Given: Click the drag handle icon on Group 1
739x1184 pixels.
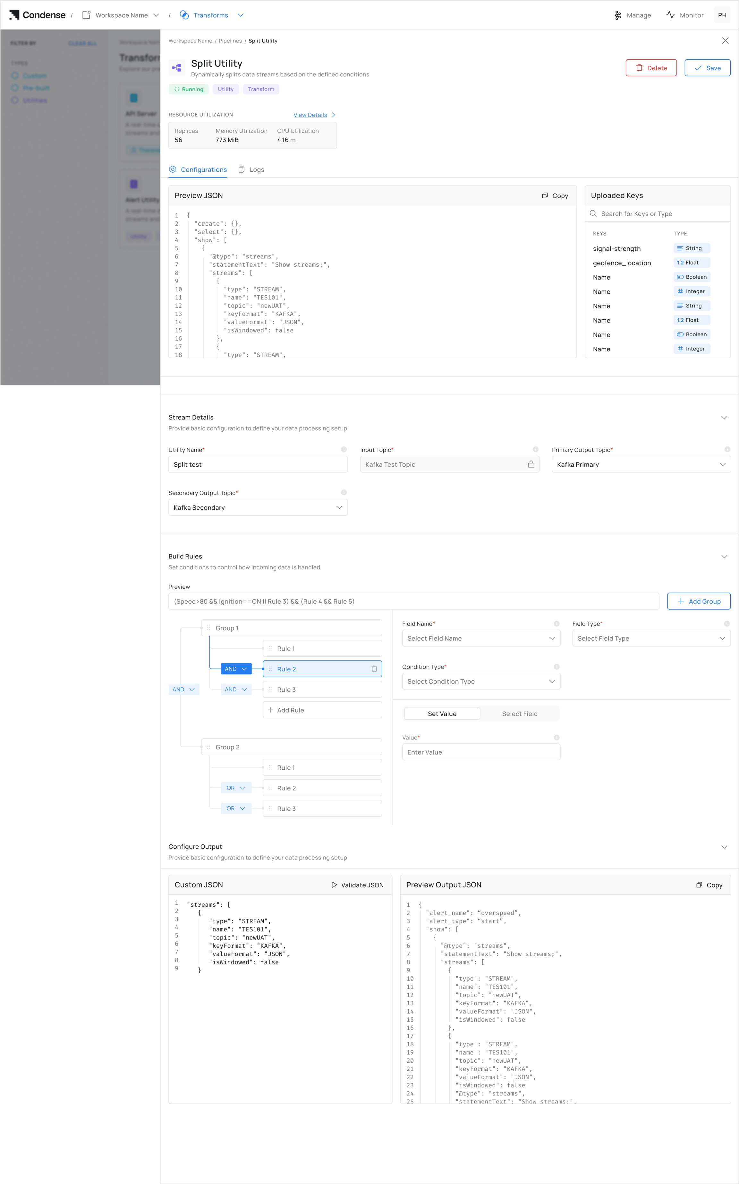Looking at the screenshot, I should pos(209,628).
